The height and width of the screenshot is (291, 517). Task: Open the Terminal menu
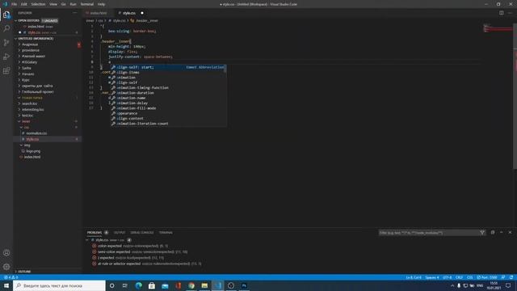click(87, 4)
